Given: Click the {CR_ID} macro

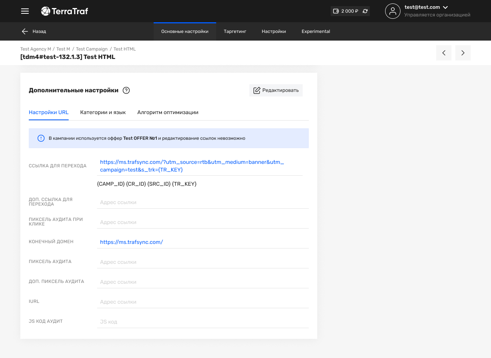Looking at the screenshot, I should (136, 184).
